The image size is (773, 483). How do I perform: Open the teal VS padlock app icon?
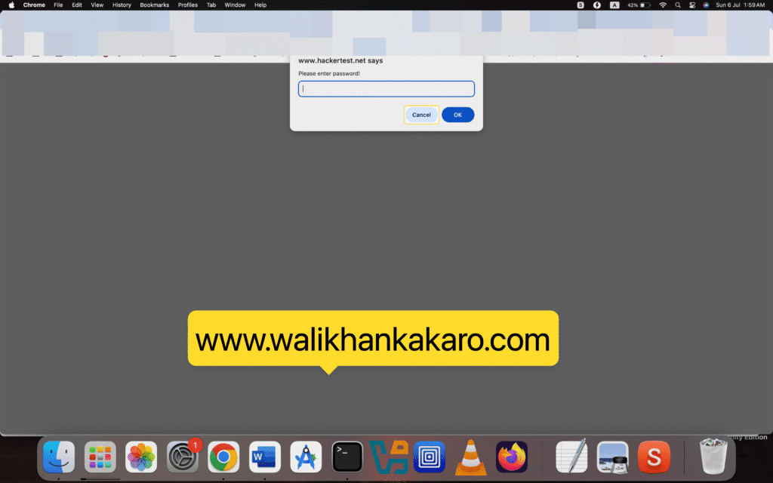click(x=389, y=457)
